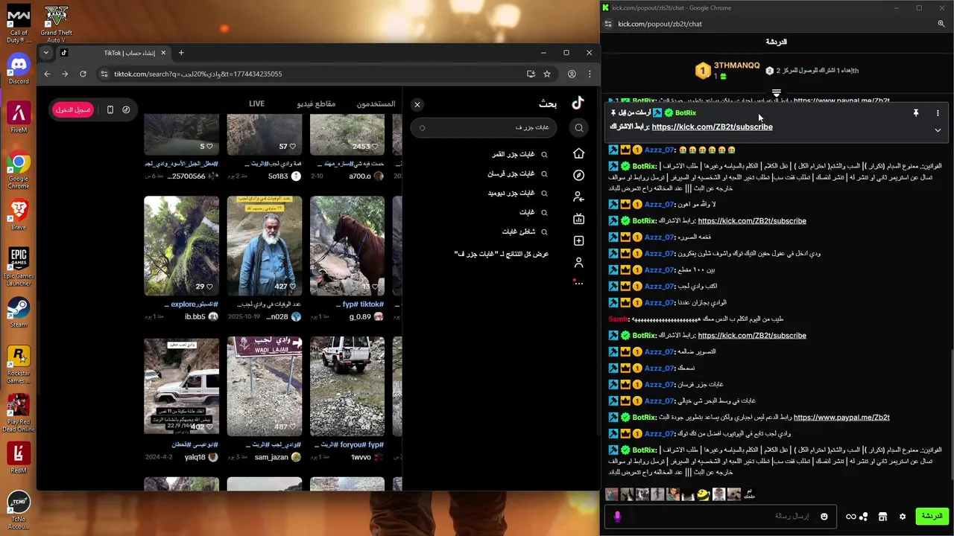Select suggestion غابات جزر ديوميد
Screen dimensions: 954x536
(x=518, y=193)
